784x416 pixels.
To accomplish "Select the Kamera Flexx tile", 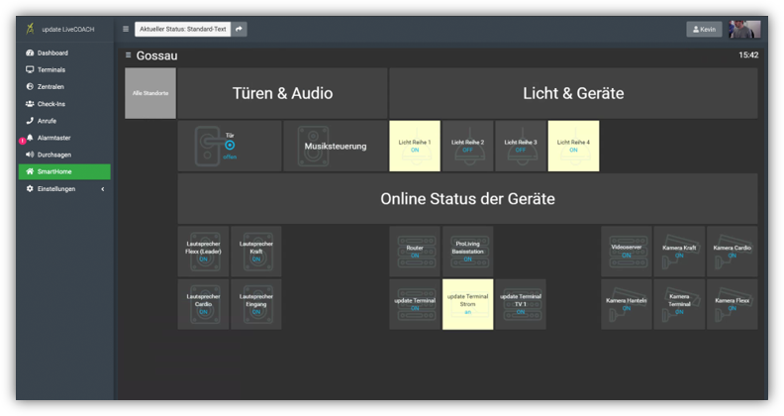I will tap(732, 304).
